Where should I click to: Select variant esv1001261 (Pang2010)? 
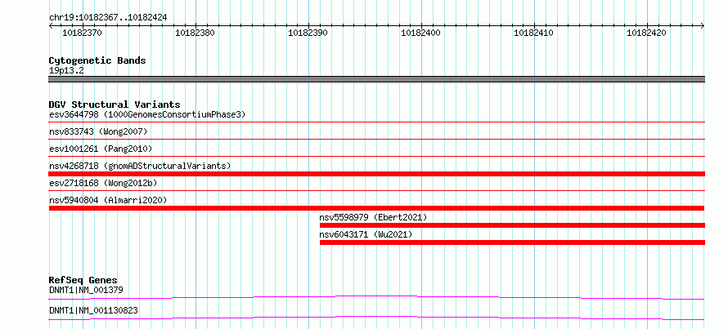point(101,149)
